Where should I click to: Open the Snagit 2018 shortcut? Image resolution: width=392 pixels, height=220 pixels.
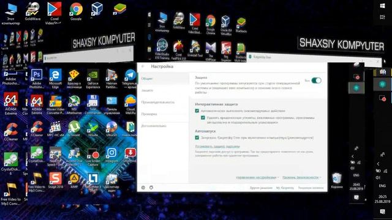click(x=55, y=180)
